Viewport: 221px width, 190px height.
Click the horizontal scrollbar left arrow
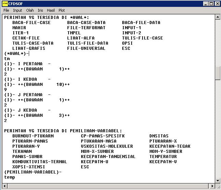point(5,186)
